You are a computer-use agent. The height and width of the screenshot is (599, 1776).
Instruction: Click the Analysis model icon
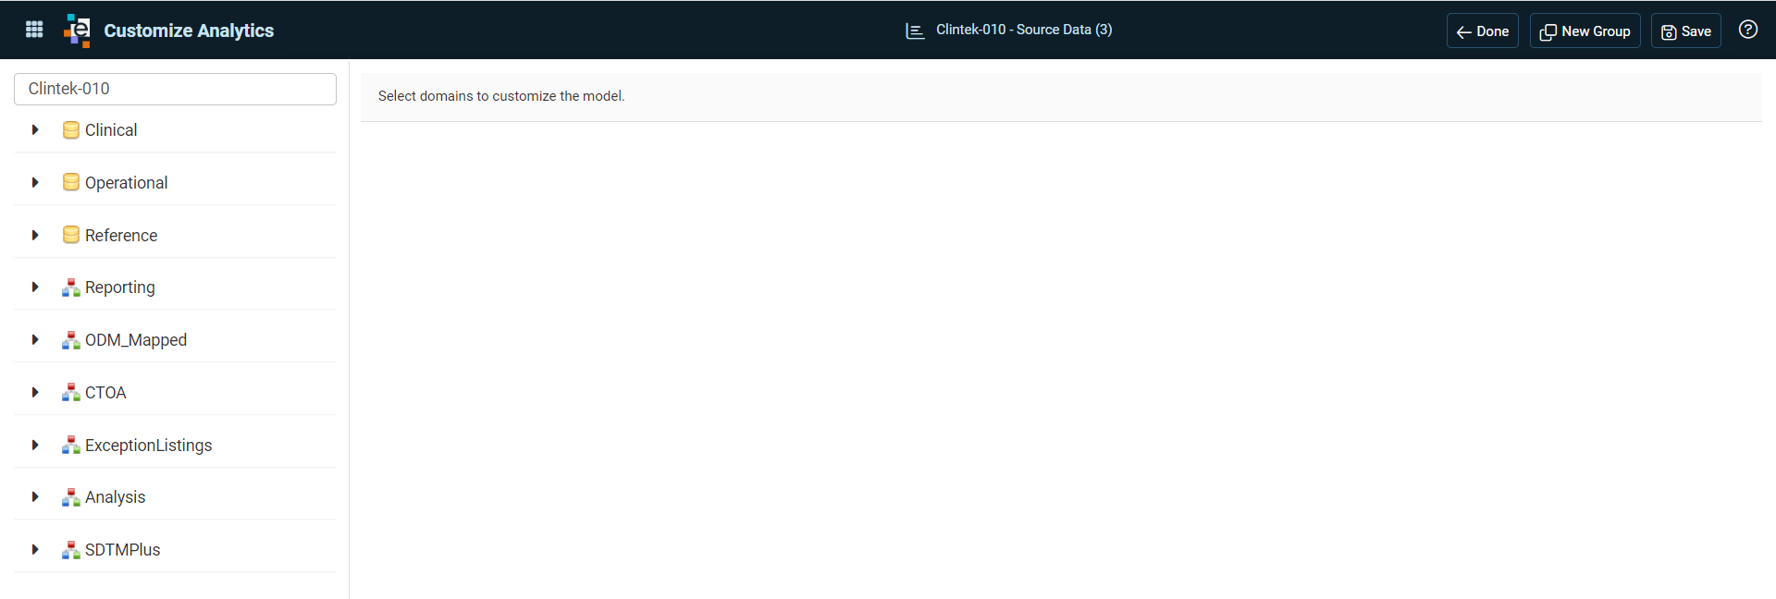(71, 497)
